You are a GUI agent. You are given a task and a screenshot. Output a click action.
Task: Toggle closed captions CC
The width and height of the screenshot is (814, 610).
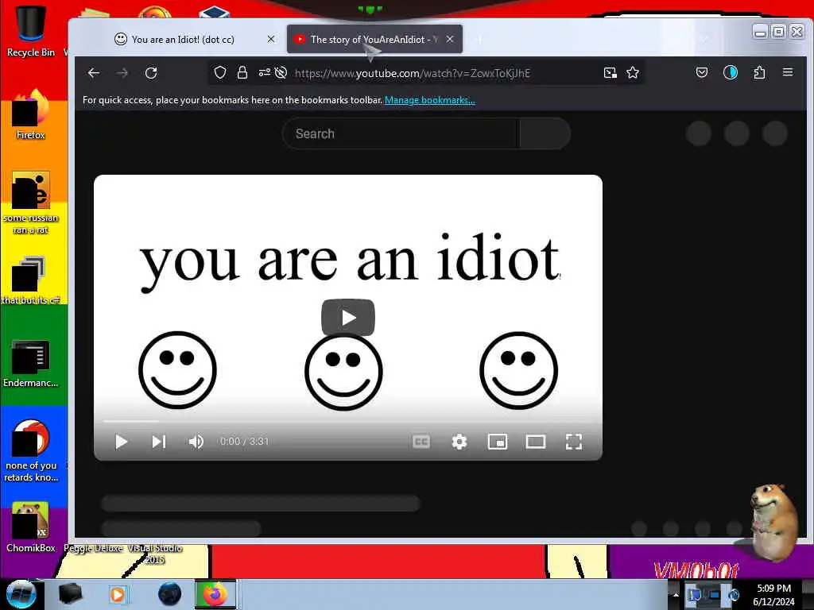pyautogui.click(x=421, y=442)
